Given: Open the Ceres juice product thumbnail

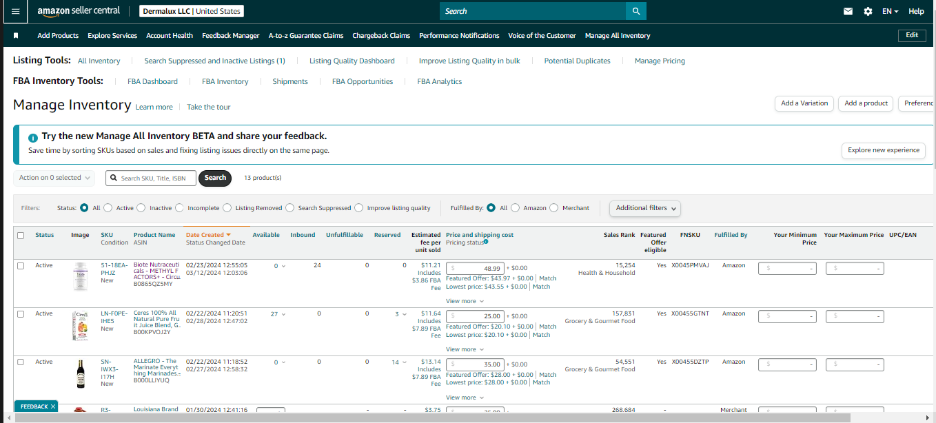Looking at the screenshot, I should (x=81, y=325).
